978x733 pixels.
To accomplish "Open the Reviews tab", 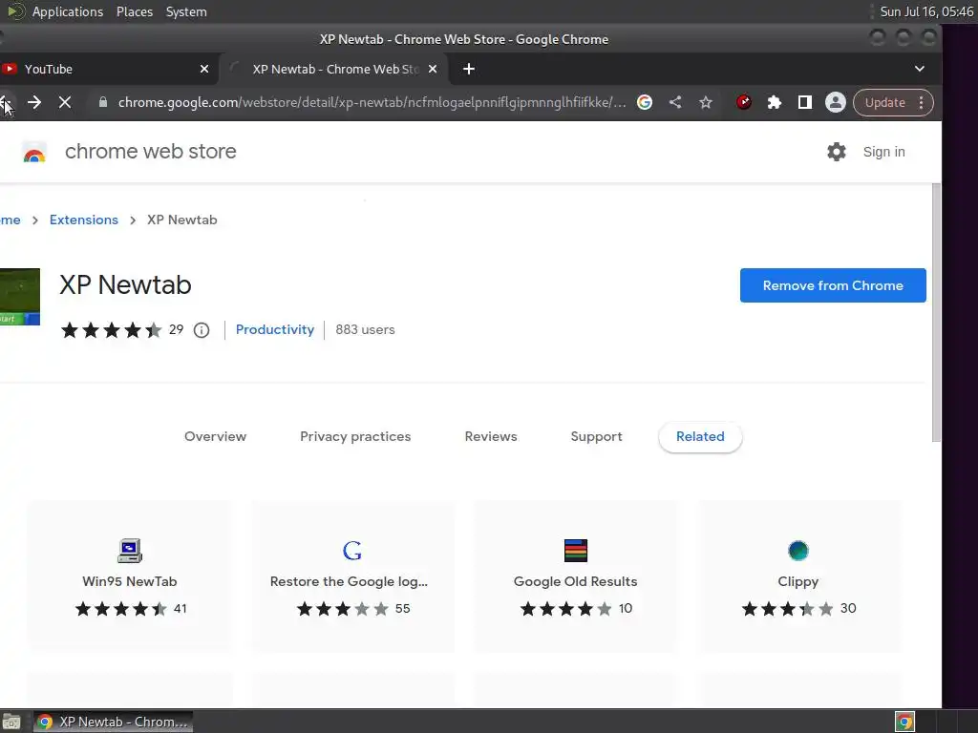I will click(x=491, y=436).
